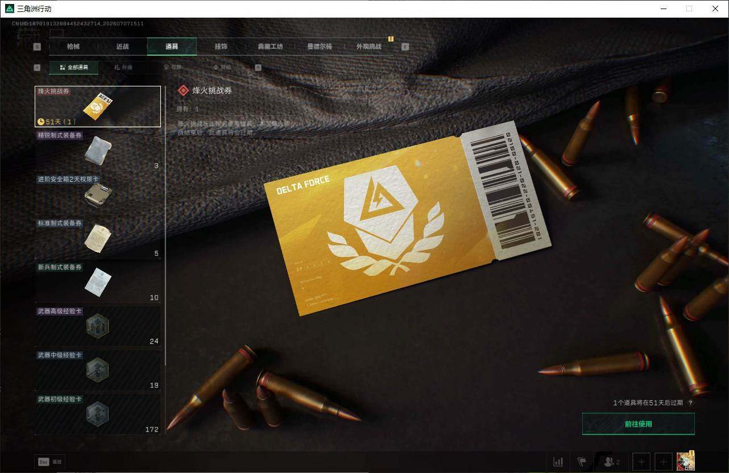Click the red diamond icon beside 烽火挑战券 title
Image resolution: width=729 pixels, height=473 pixels.
coord(183,90)
